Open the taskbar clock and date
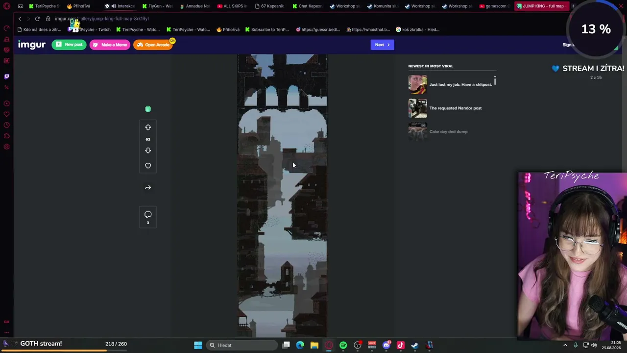The width and height of the screenshot is (627, 353). pos(612,345)
